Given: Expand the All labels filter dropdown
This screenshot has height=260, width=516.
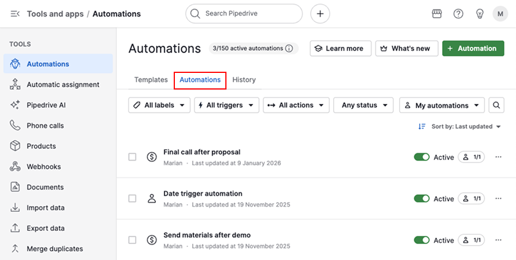Looking at the screenshot, I should coord(159,105).
